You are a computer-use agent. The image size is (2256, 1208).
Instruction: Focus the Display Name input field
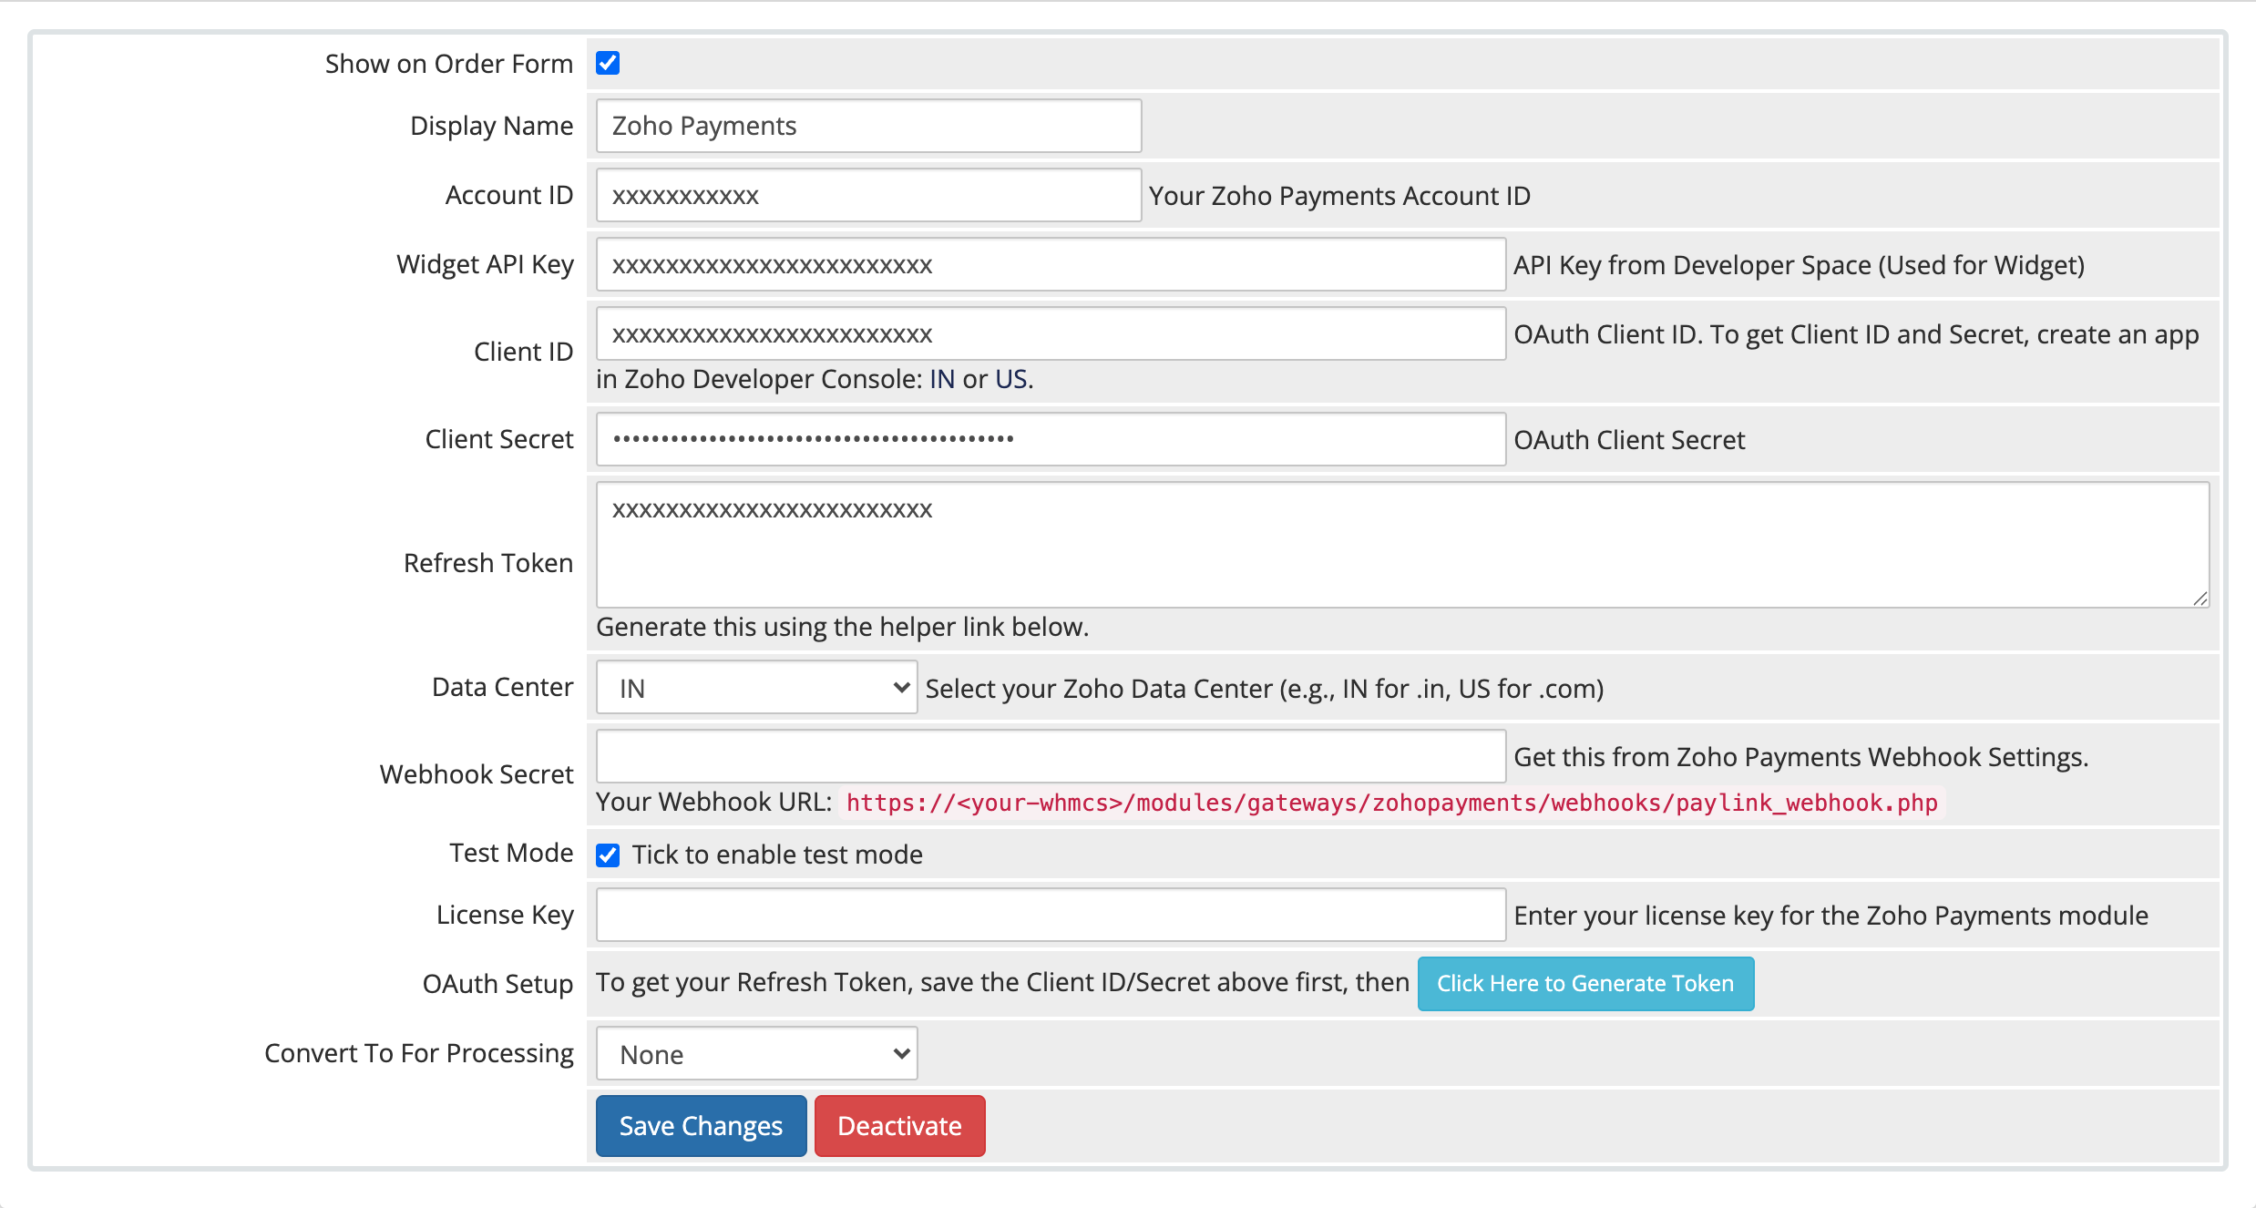(x=868, y=126)
